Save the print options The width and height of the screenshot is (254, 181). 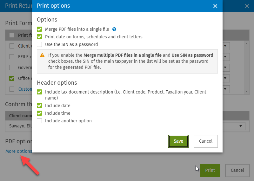click(x=178, y=141)
